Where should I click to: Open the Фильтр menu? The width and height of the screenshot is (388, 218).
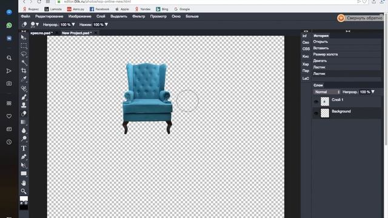pyautogui.click(x=139, y=16)
